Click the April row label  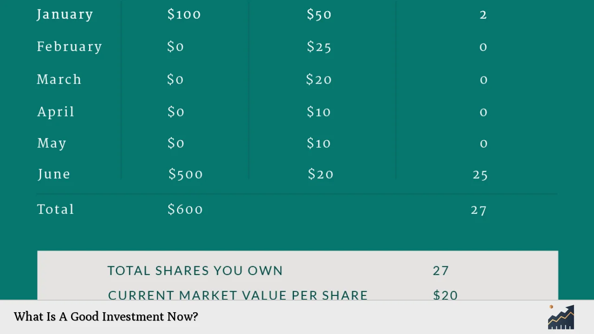56,112
